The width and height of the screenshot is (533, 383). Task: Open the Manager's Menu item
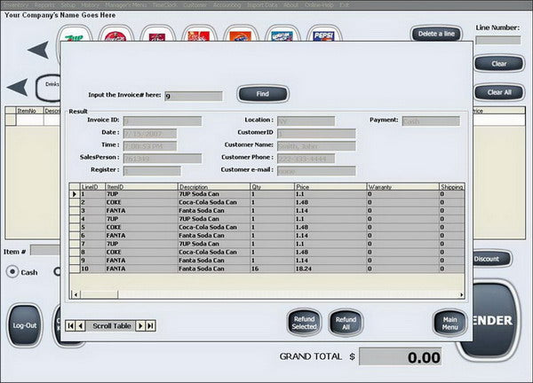pos(126,5)
